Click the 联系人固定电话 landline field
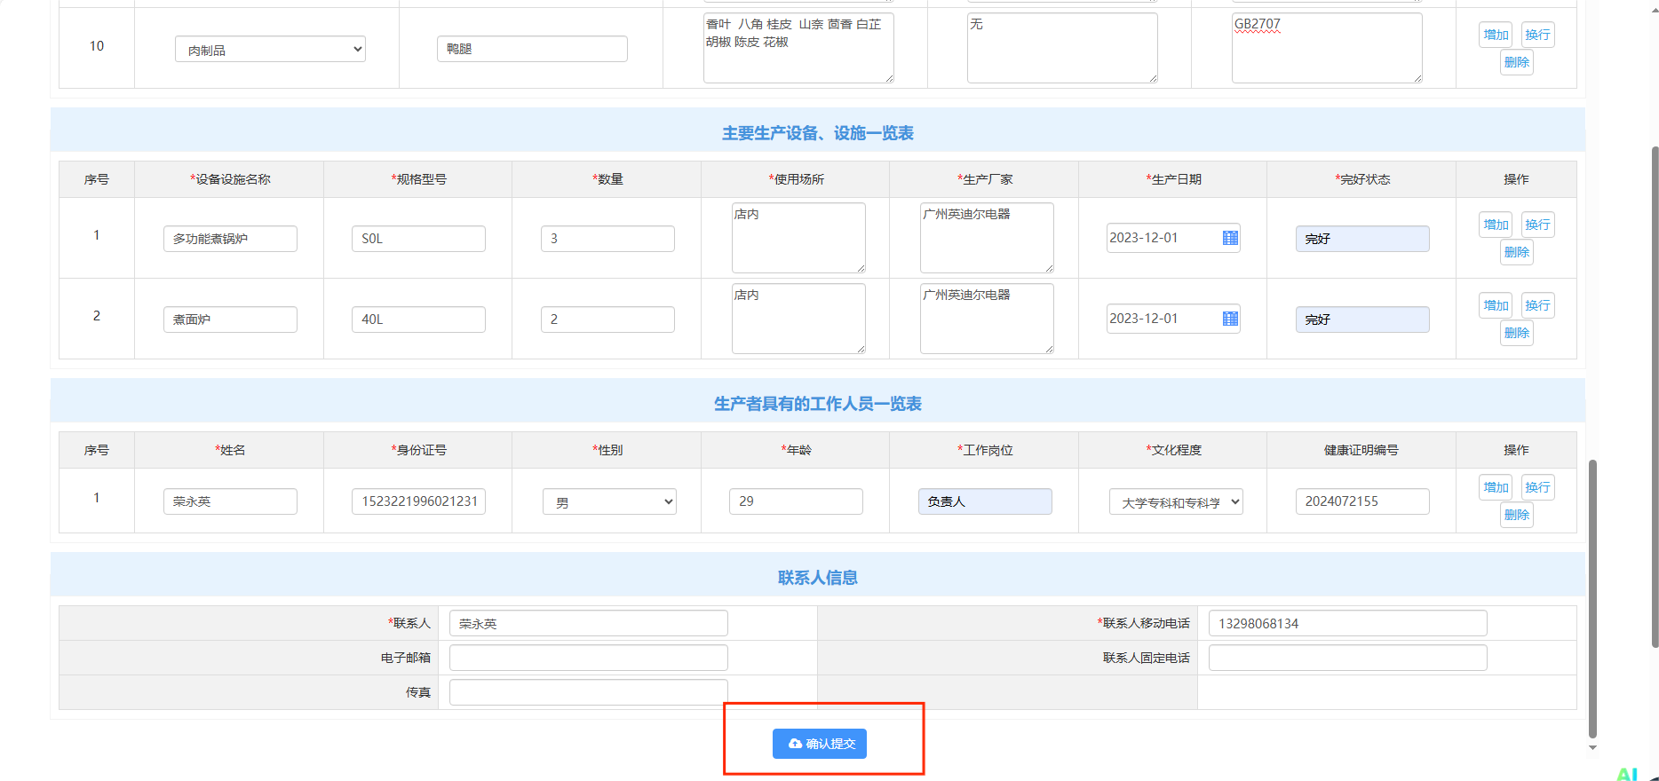This screenshot has height=781, width=1659. coord(1347,658)
